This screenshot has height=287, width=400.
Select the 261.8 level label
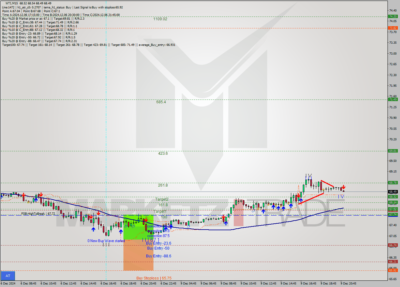(x=163, y=185)
